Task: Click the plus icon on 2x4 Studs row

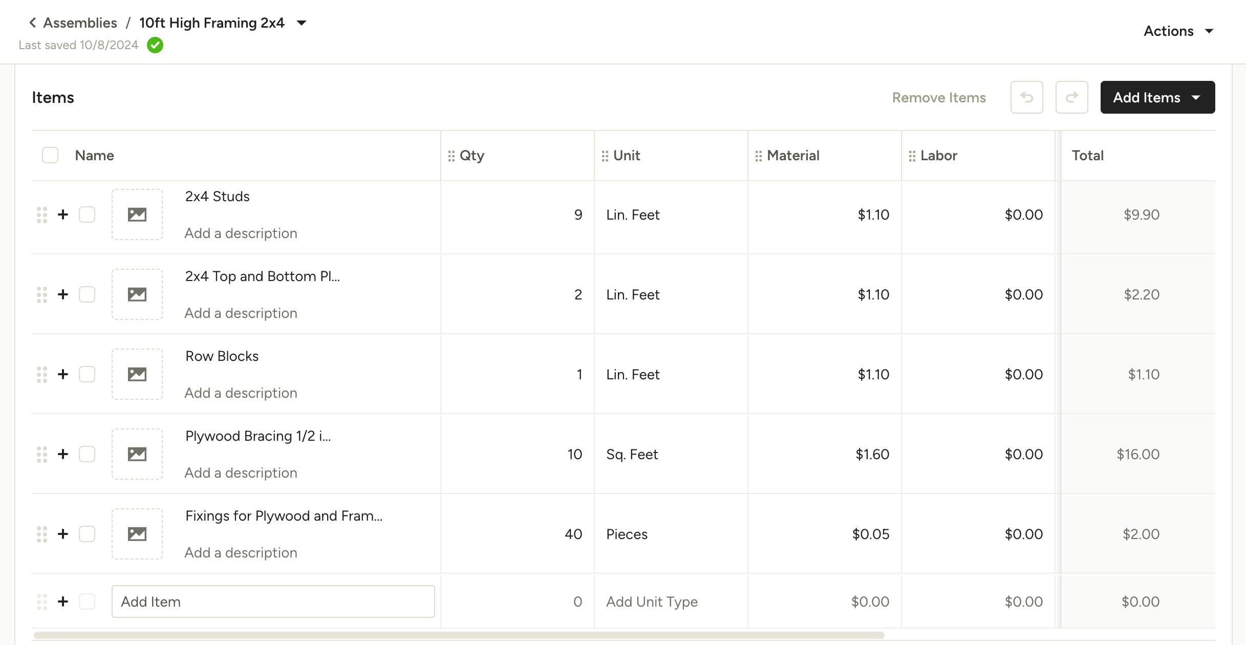Action: [x=63, y=214]
